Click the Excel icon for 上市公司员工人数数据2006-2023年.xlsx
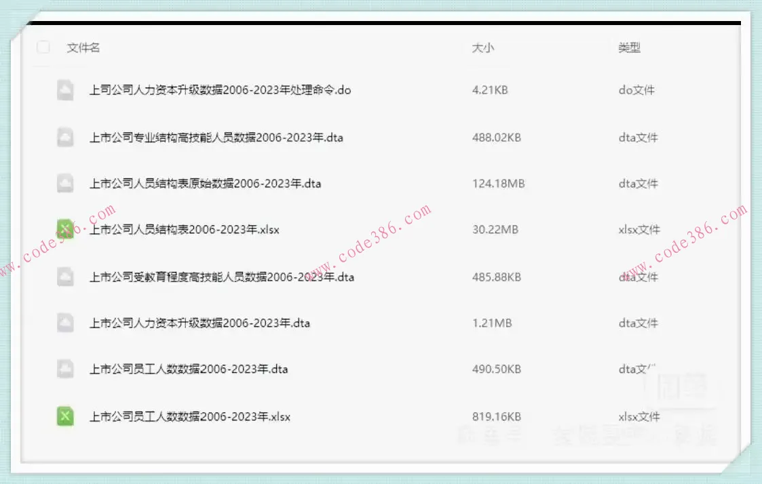The height and width of the screenshot is (484, 762). [65, 416]
